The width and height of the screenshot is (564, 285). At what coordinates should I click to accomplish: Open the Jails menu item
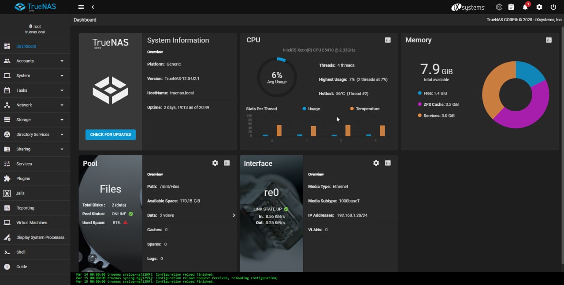(x=35, y=193)
